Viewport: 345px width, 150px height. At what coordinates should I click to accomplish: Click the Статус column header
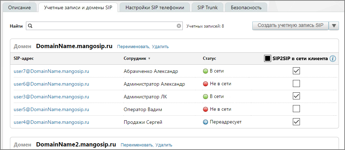(209, 59)
